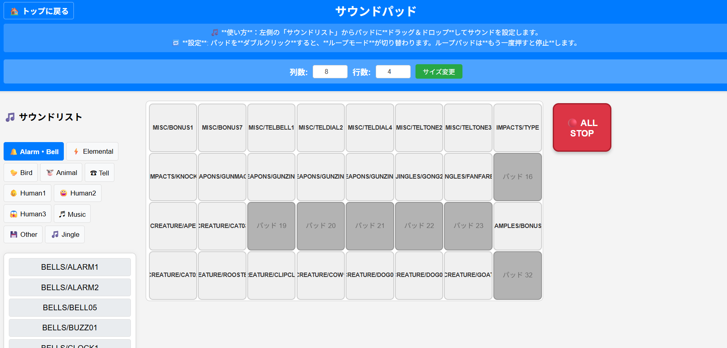Choose the Human2 category
Image resolution: width=727 pixels, height=348 pixels.
[77, 193]
